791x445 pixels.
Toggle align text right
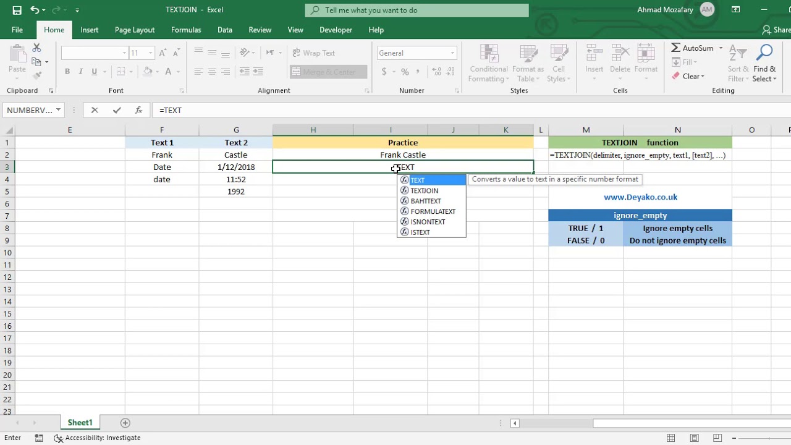click(x=226, y=72)
